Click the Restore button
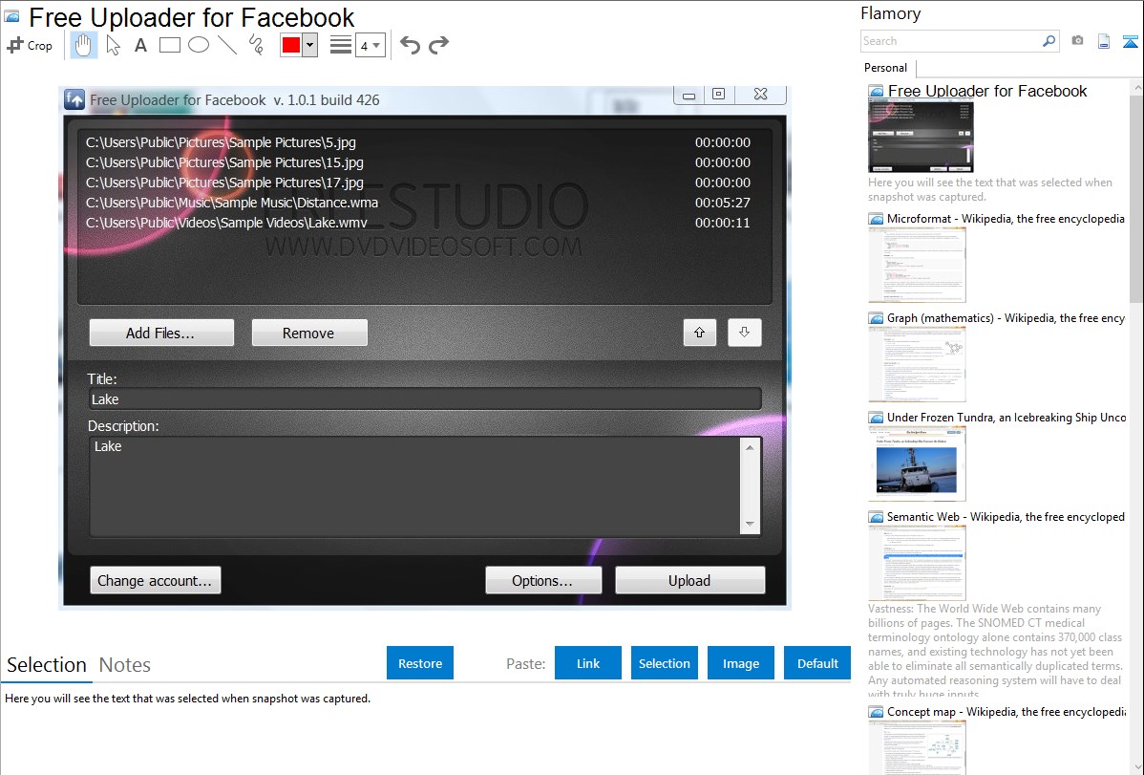1144x775 pixels. 420,663
